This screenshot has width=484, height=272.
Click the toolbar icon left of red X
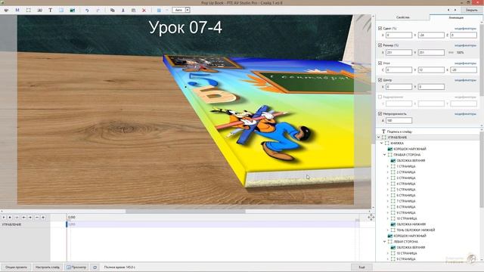pyautogui.click(x=133, y=10)
